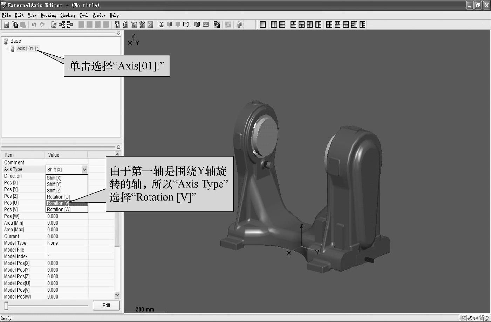Choose Shift [X] from the dropdown list

pos(67,178)
